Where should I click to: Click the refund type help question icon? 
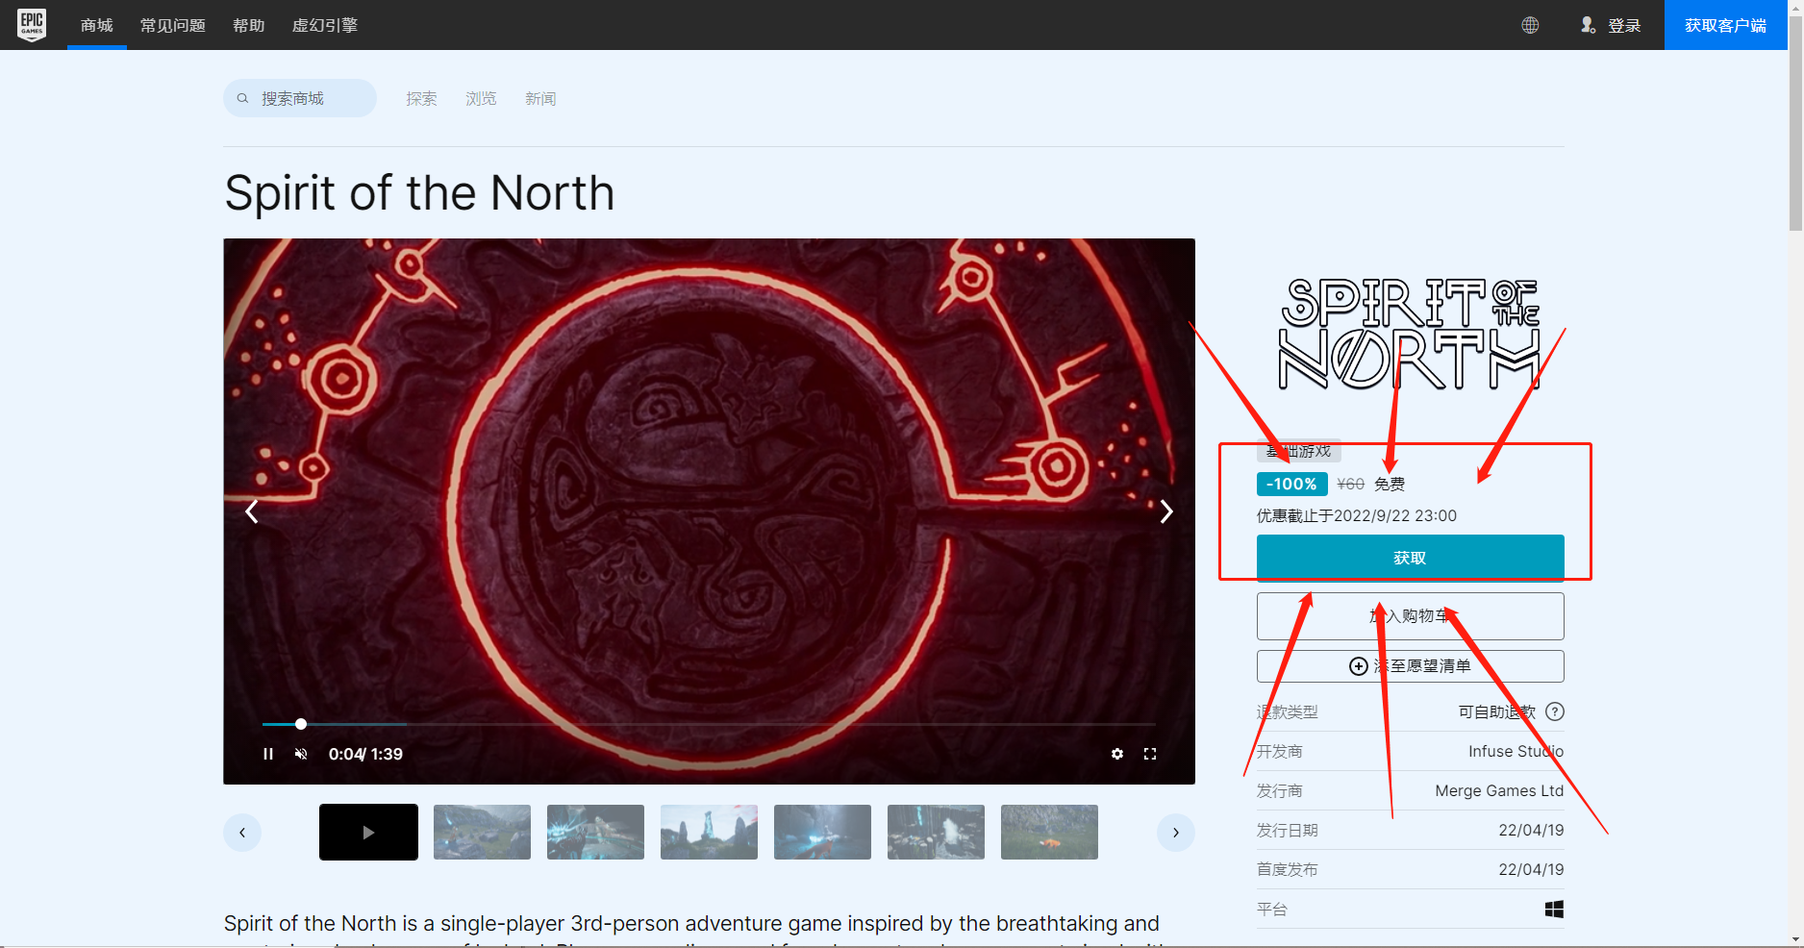[1554, 711]
